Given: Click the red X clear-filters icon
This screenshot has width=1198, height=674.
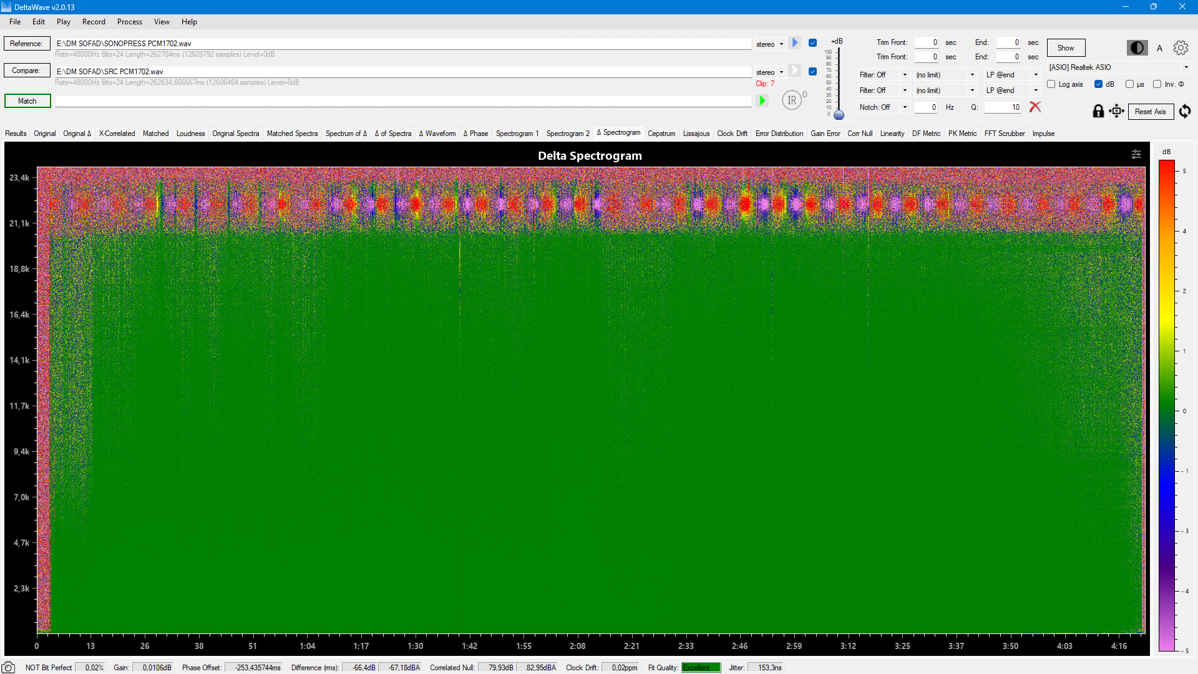Looking at the screenshot, I should pyautogui.click(x=1035, y=107).
